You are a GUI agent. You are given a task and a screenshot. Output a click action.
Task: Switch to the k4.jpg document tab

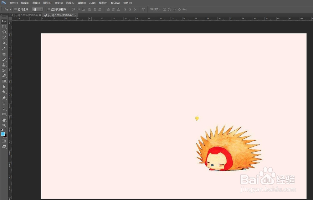pos(24,15)
